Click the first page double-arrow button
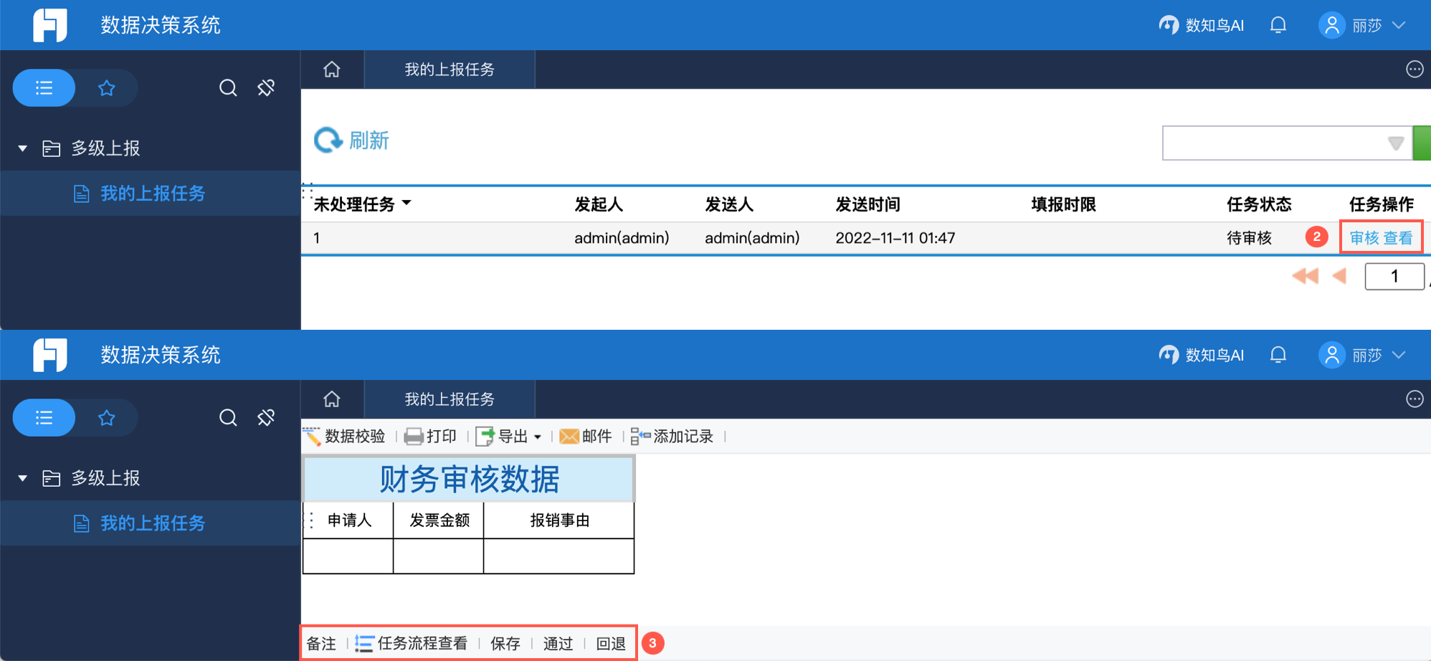 [1306, 276]
